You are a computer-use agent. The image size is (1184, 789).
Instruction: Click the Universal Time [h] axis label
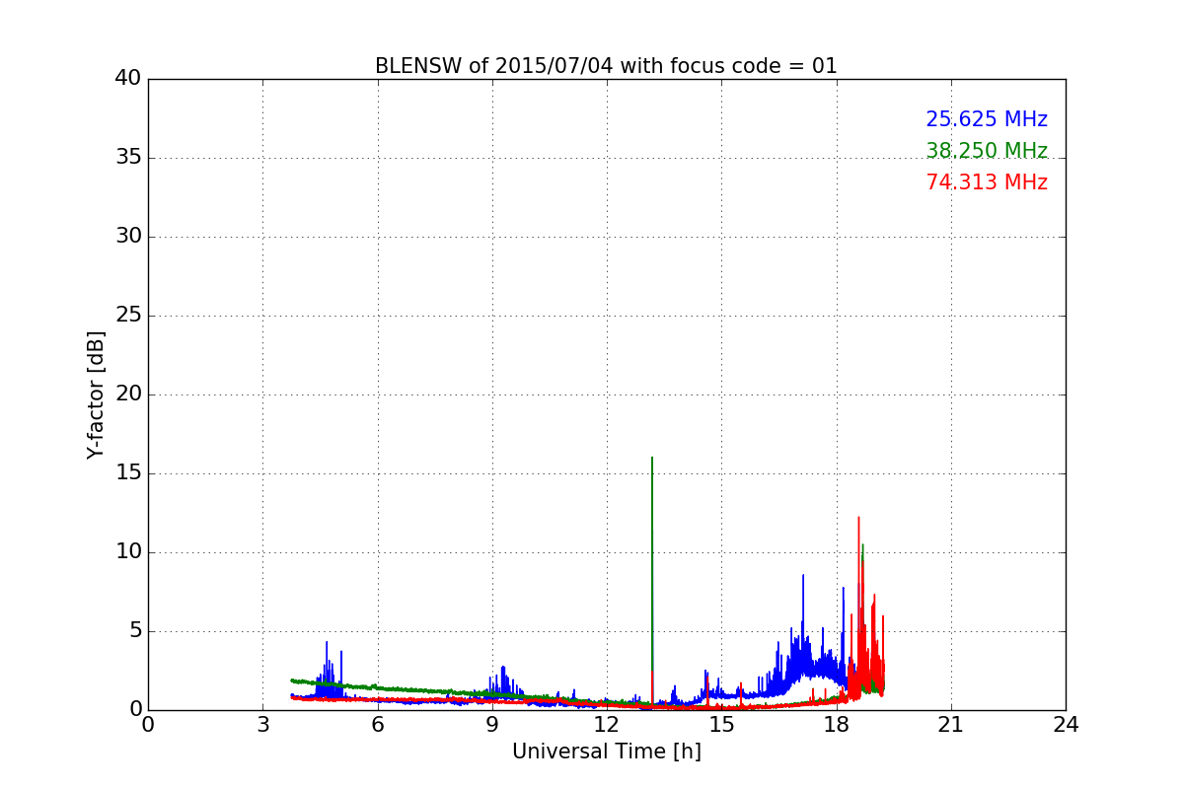coord(606,752)
